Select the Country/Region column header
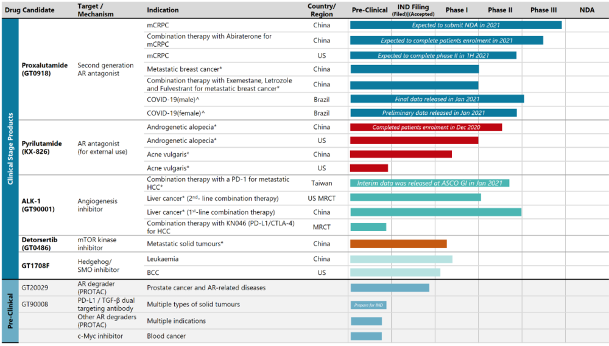Viewport: 609px width, 346px height. click(322, 10)
